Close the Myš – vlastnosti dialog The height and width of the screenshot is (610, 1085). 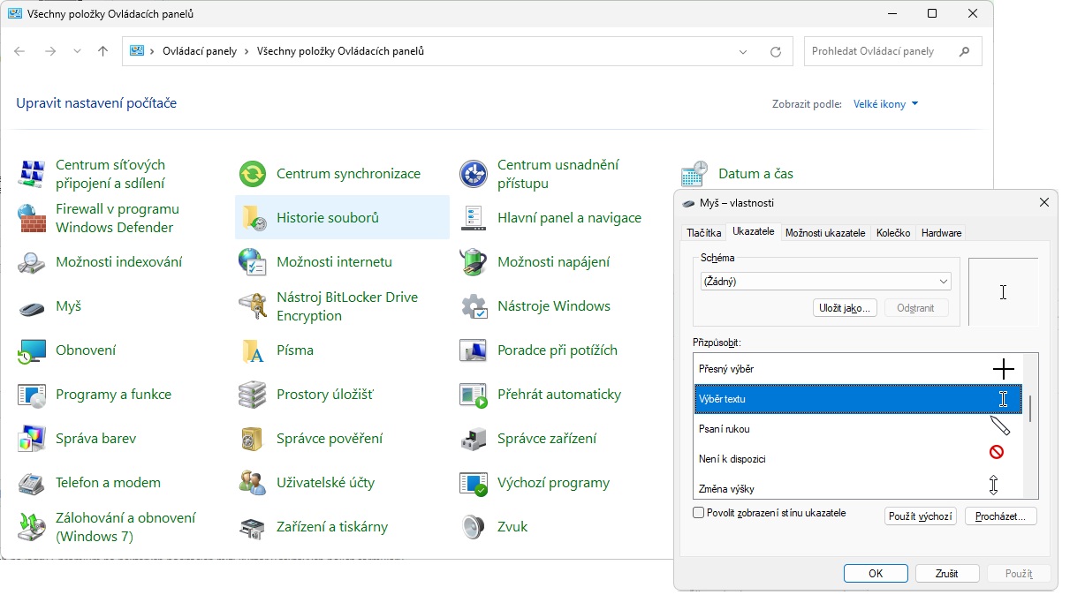coord(1044,203)
